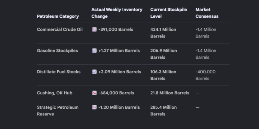The height and width of the screenshot is (129, 259).
Task: Select the Strategic Petroleum Reserve row label
Action: pos(58,111)
